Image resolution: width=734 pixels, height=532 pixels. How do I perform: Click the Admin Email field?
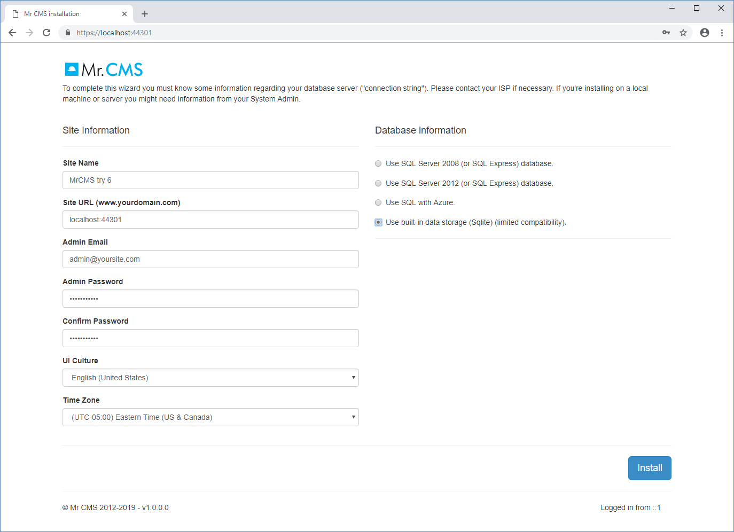[x=210, y=259]
